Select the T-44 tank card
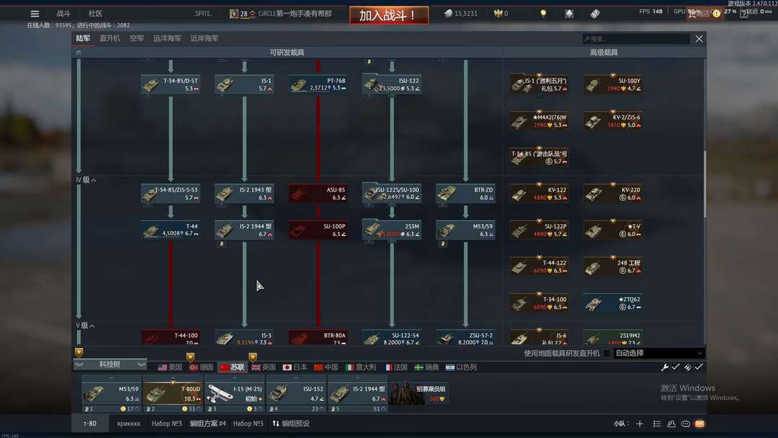 pyautogui.click(x=170, y=230)
